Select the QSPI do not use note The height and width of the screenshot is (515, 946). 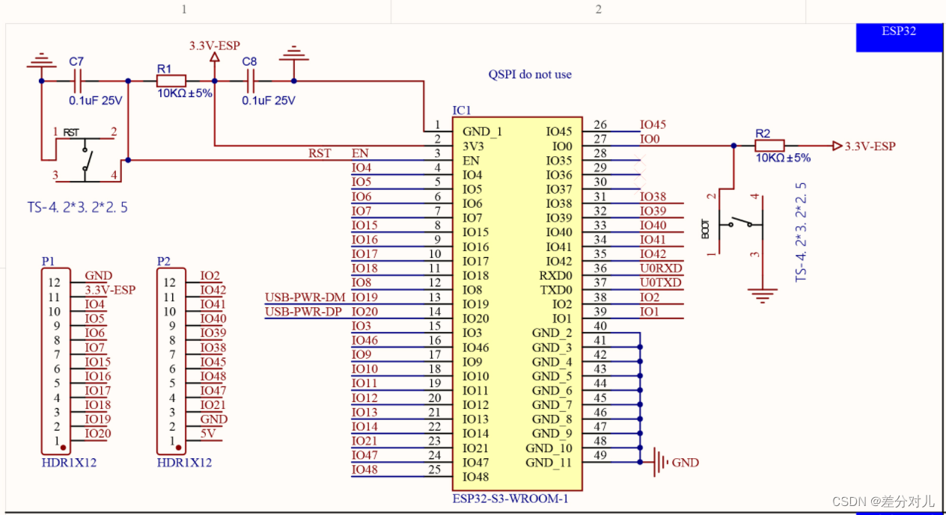[529, 74]
